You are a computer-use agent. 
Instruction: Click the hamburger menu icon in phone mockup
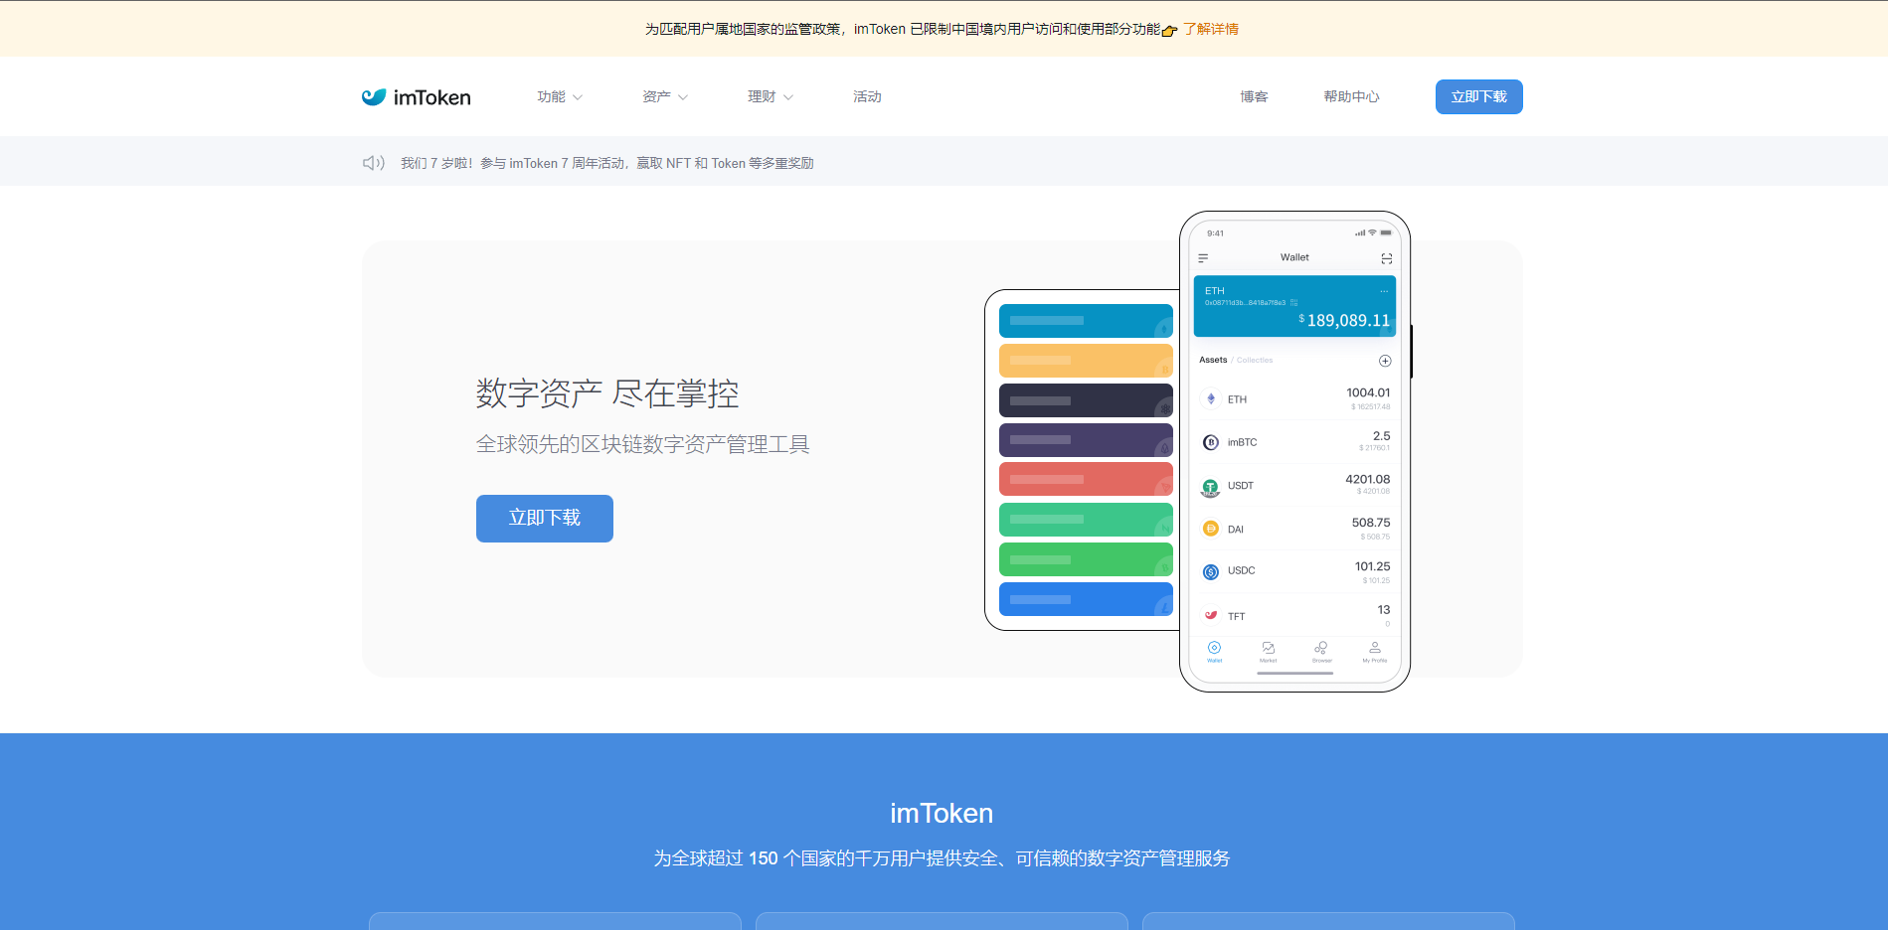1203,258
